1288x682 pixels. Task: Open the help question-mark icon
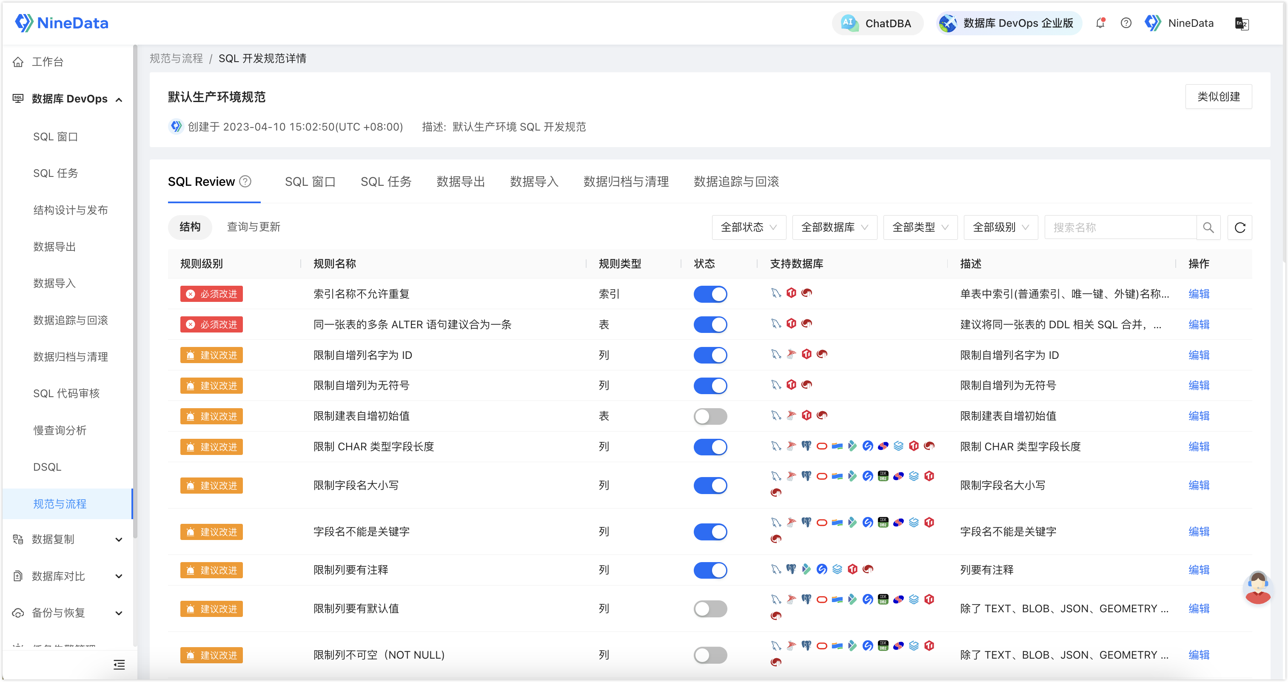1126,23
